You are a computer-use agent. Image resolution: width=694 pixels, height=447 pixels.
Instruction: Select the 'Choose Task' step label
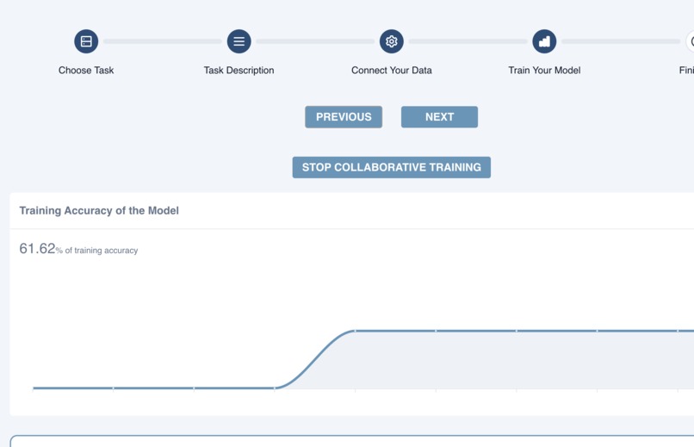[x=86, y=71]
